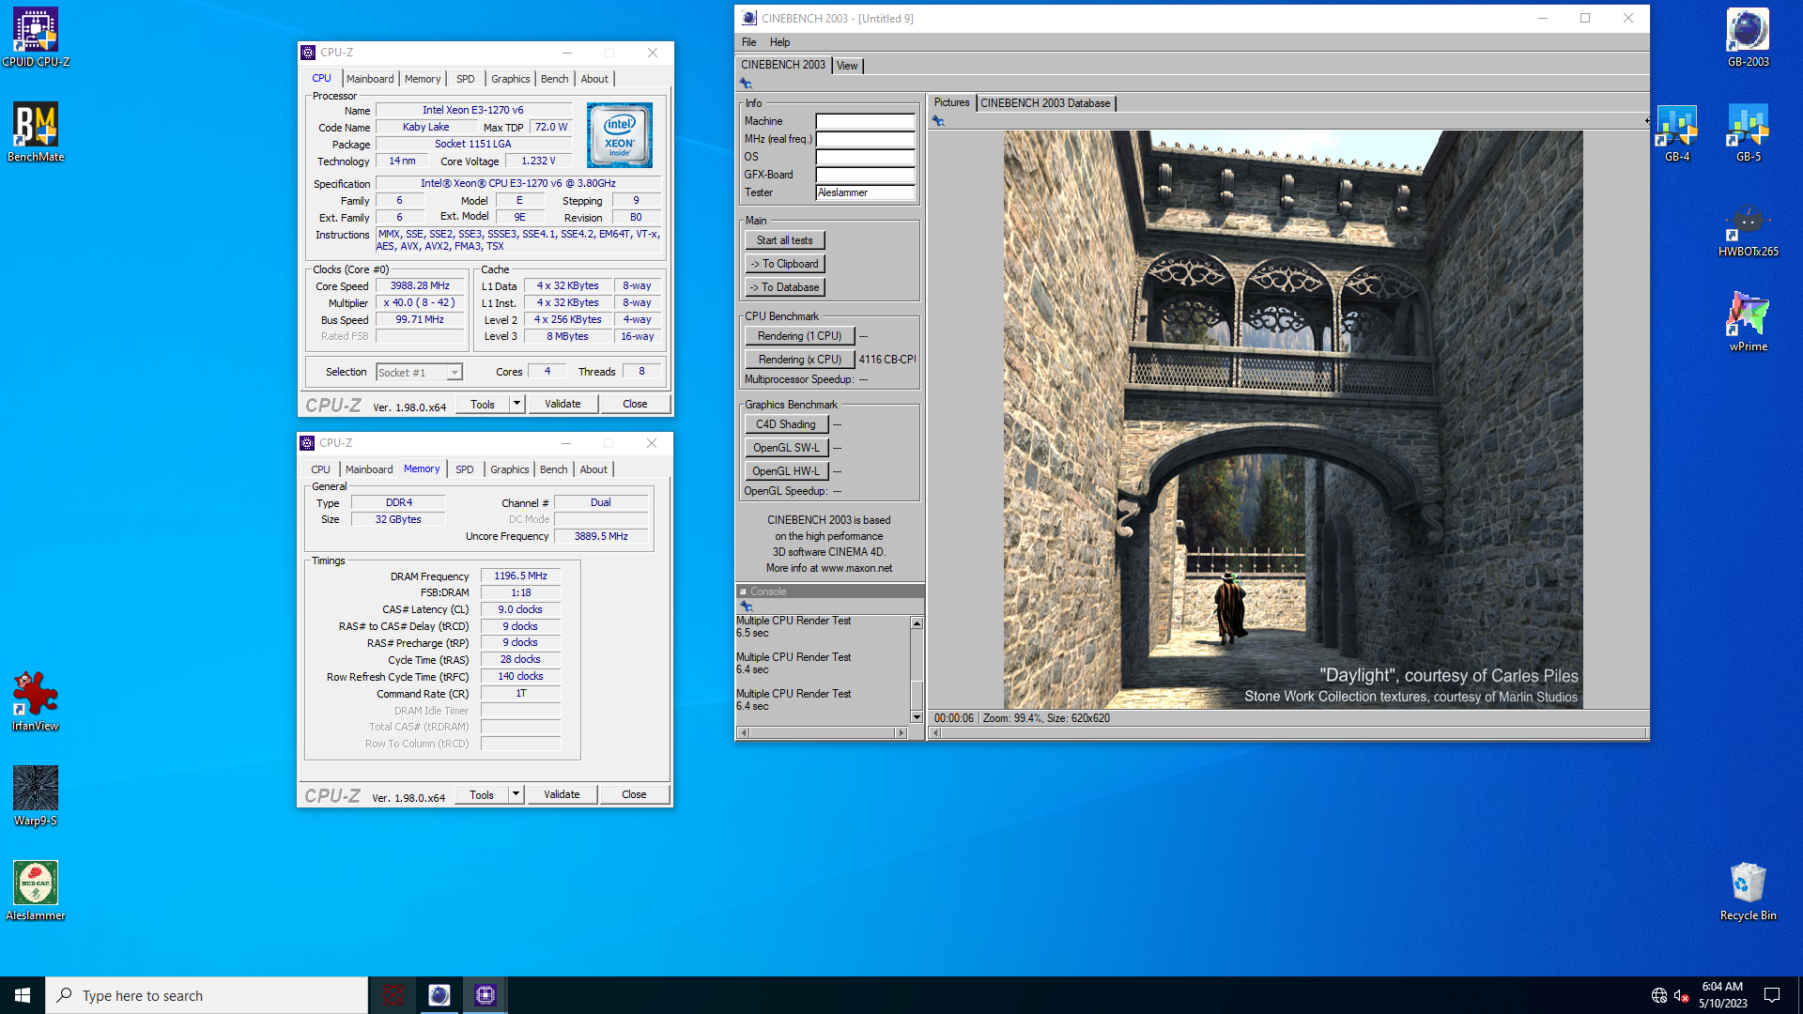
Task: Click the Machine input field
Action: pos(865,121)
